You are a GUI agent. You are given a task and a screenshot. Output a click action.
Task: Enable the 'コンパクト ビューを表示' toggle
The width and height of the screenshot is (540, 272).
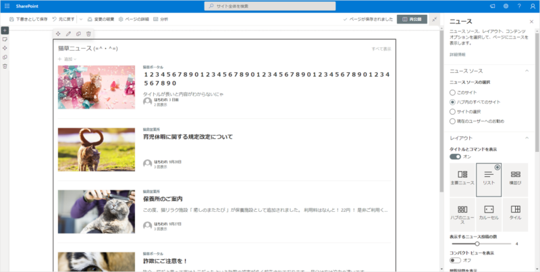pos(456,260)
